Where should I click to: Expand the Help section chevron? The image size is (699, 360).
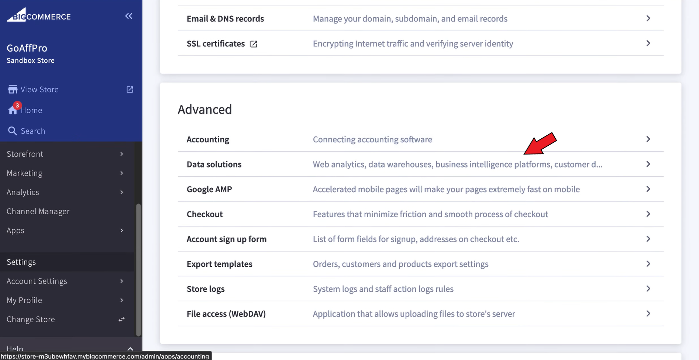130,349
